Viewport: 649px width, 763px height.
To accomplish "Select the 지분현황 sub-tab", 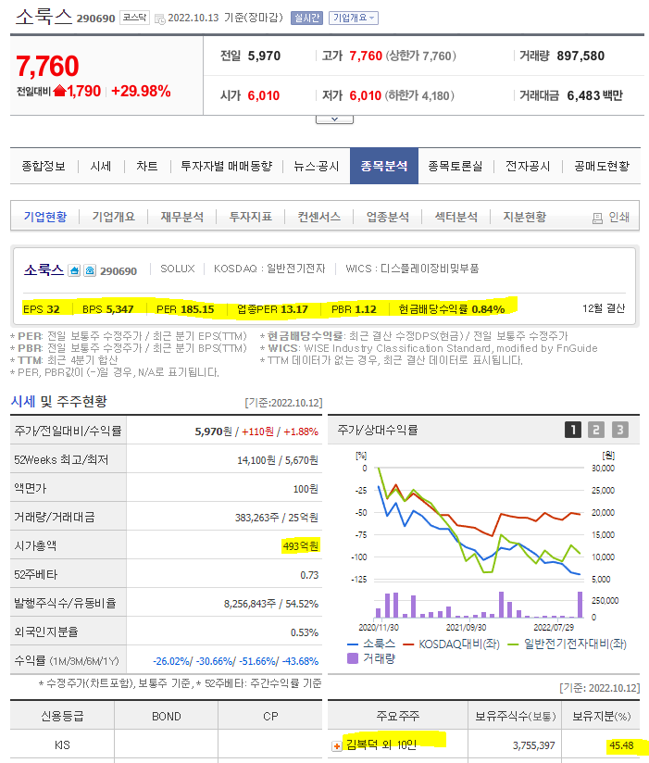I will 524,217.
